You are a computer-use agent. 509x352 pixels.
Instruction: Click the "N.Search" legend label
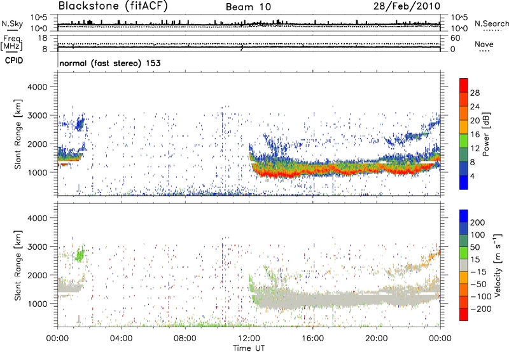pyautogui.click(x=491, y=24)
